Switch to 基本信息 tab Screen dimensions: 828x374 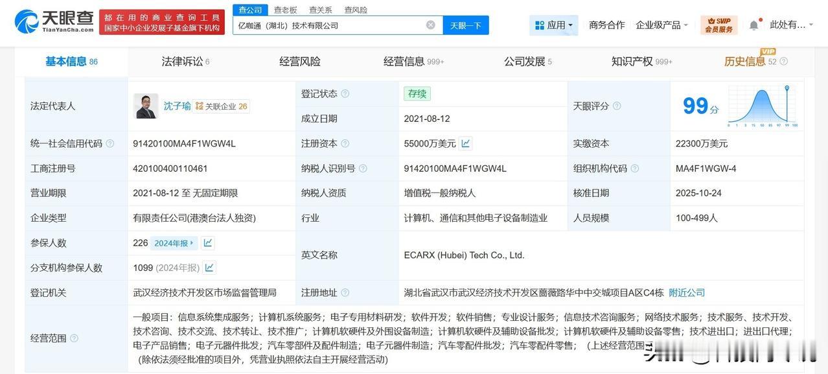click(x=71, y=62)
